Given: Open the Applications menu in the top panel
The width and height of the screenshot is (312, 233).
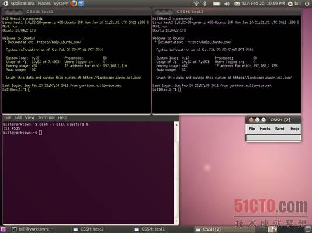Looking at the screenshot, I should 22,4.
